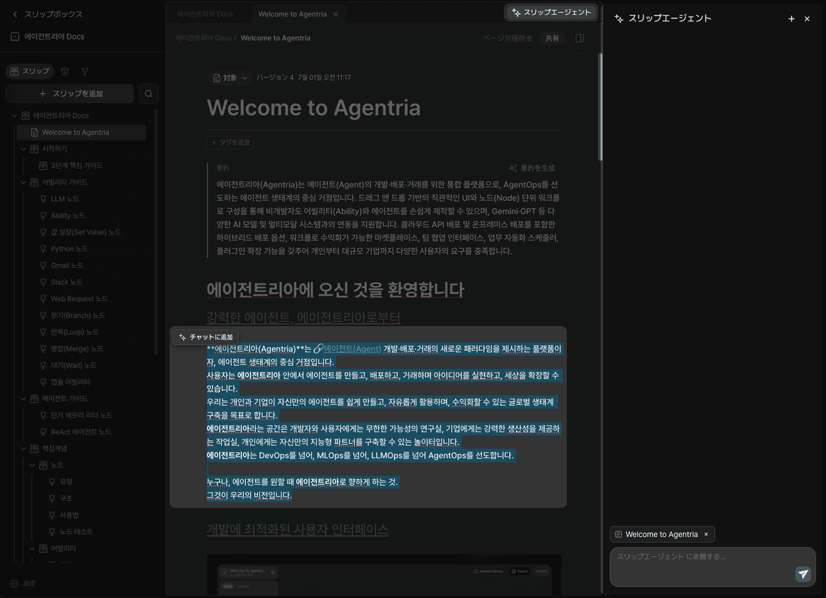Close the Welcome to Agentria tab
826x598 pixels.
[335, 14]
